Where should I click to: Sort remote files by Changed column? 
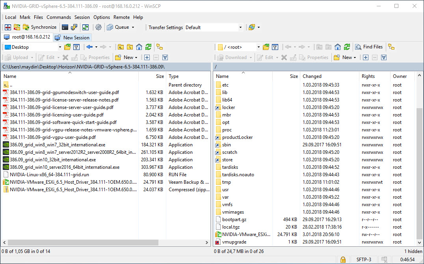point(329,76)
